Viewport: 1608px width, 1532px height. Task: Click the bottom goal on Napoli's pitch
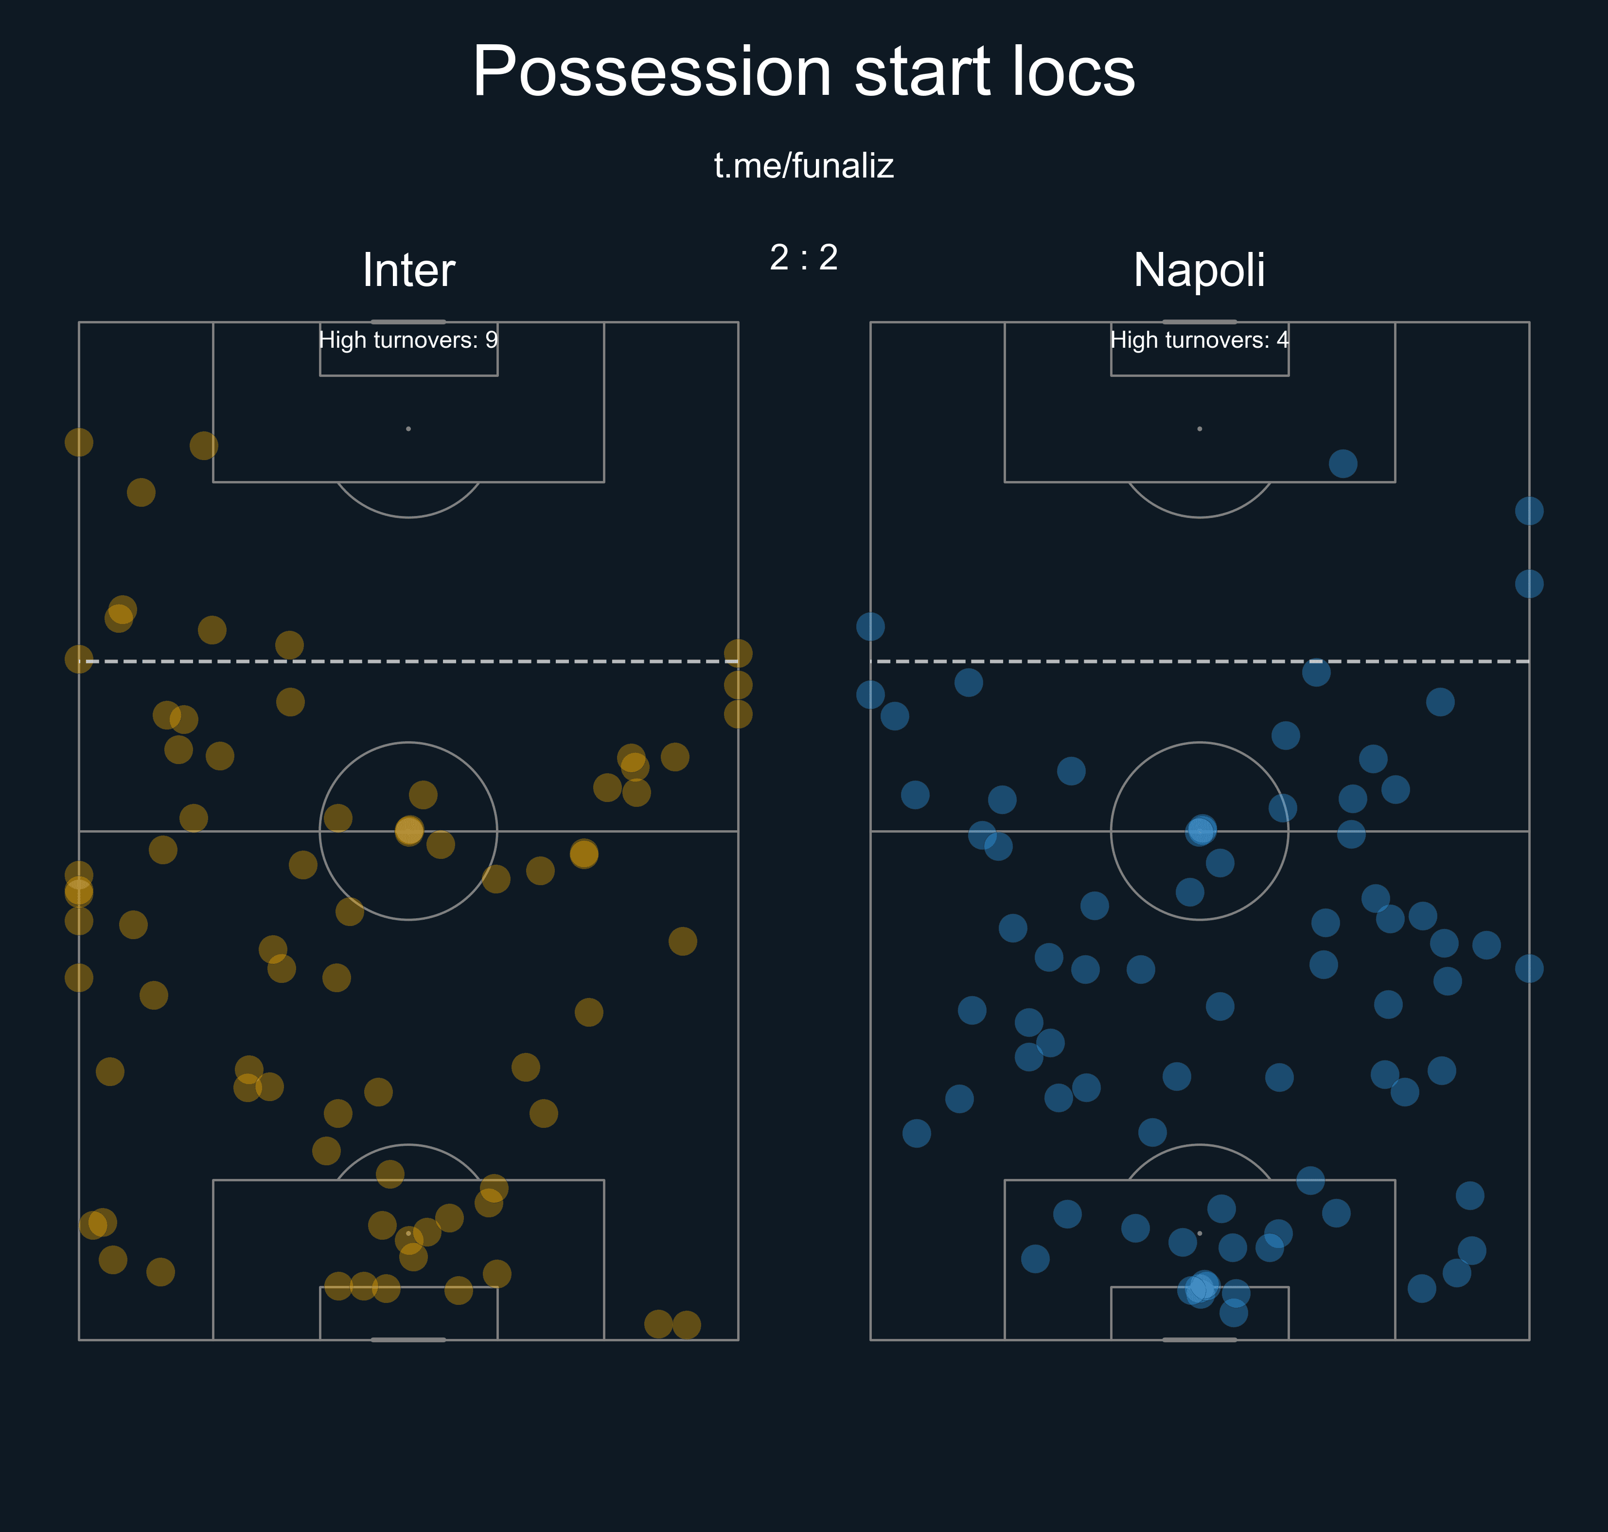click(x=1199, y=1339)
